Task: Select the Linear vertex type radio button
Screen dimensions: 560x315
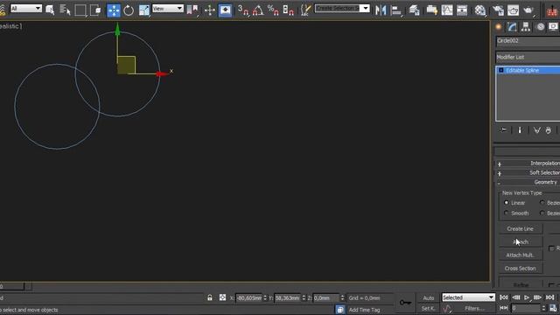Action: click(506, 202)
